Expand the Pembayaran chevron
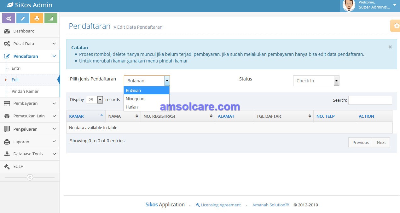Image resolution: width=400 pixels, height=213 pixels. (x=54, y=104)
